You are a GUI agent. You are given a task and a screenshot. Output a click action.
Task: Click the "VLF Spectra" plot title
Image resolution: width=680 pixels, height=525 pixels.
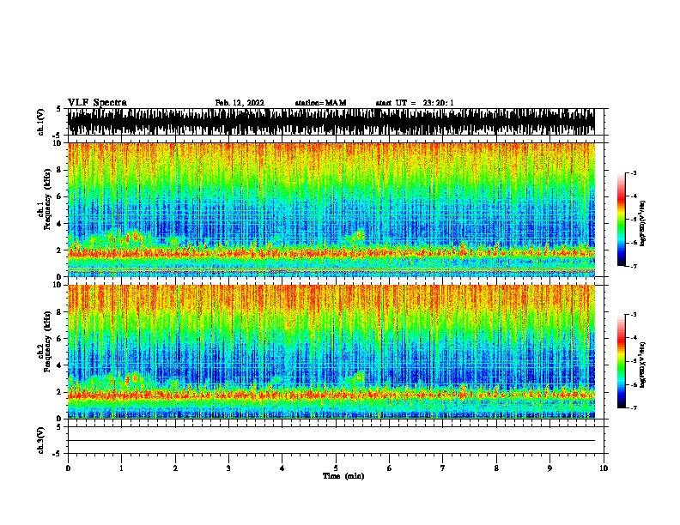(x=97, y=103)
